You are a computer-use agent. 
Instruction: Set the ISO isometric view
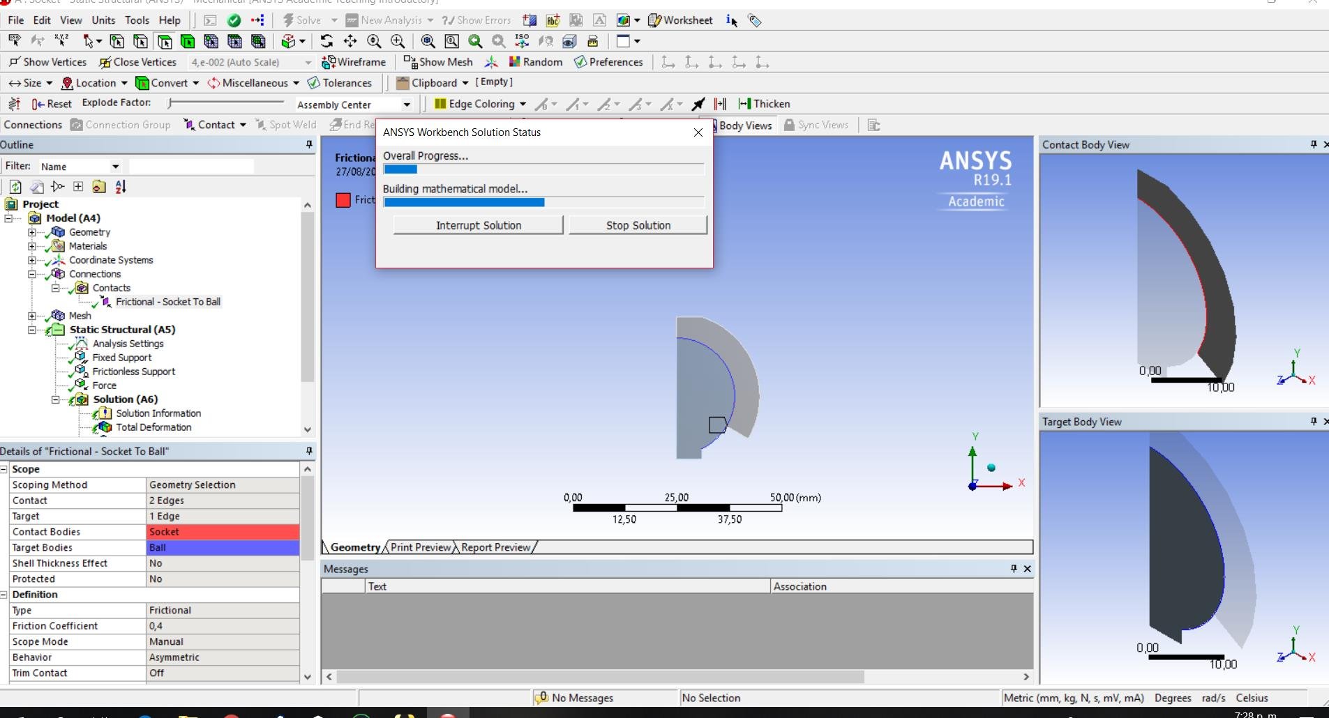click(522, 42)
